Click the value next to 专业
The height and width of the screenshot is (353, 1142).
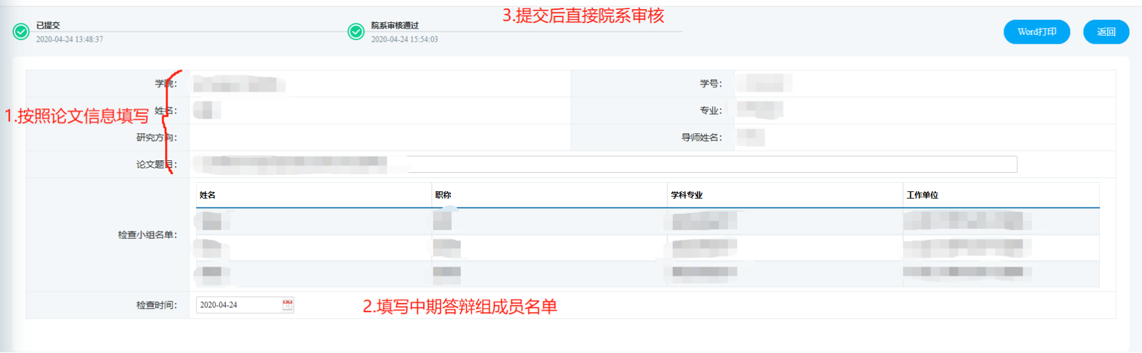point(760,110)
